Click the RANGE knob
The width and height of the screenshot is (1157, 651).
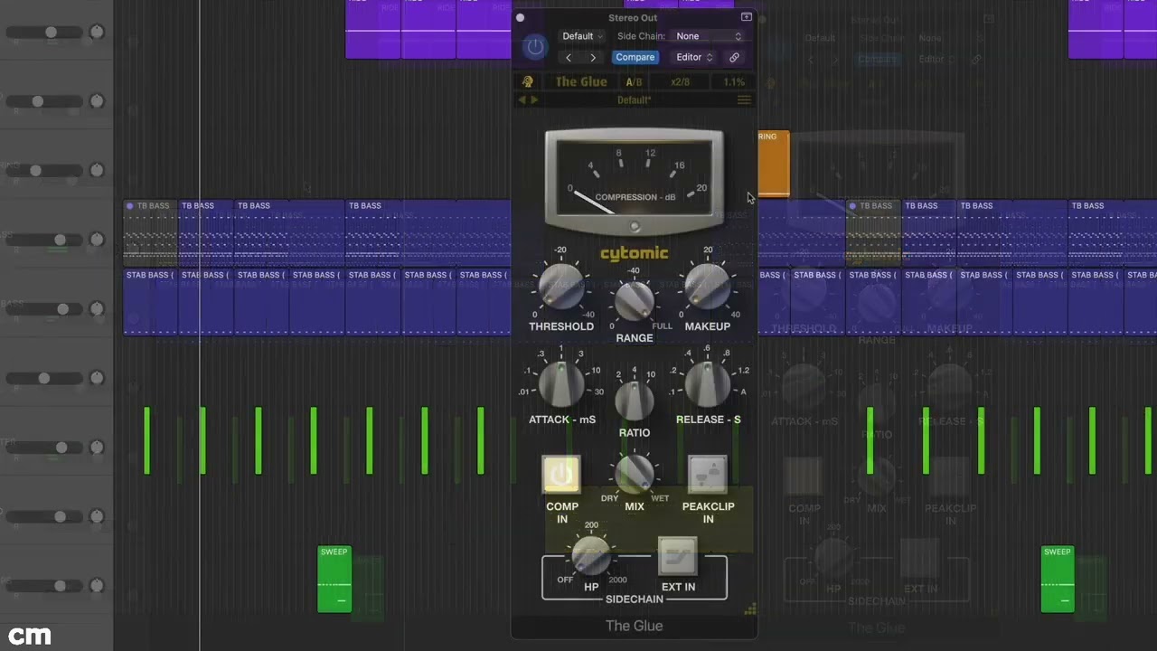(635, 301)
